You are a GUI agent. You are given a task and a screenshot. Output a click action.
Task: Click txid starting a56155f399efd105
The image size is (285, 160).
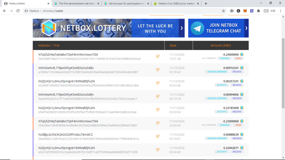[88, 152]
